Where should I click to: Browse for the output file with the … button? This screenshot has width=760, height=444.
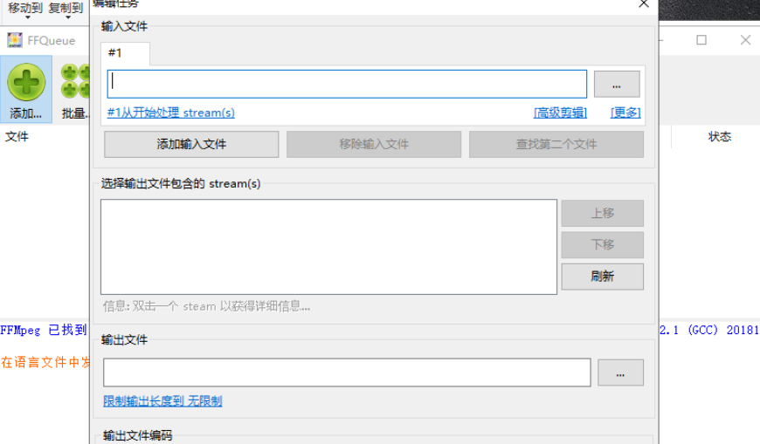[x=620, y=372]
